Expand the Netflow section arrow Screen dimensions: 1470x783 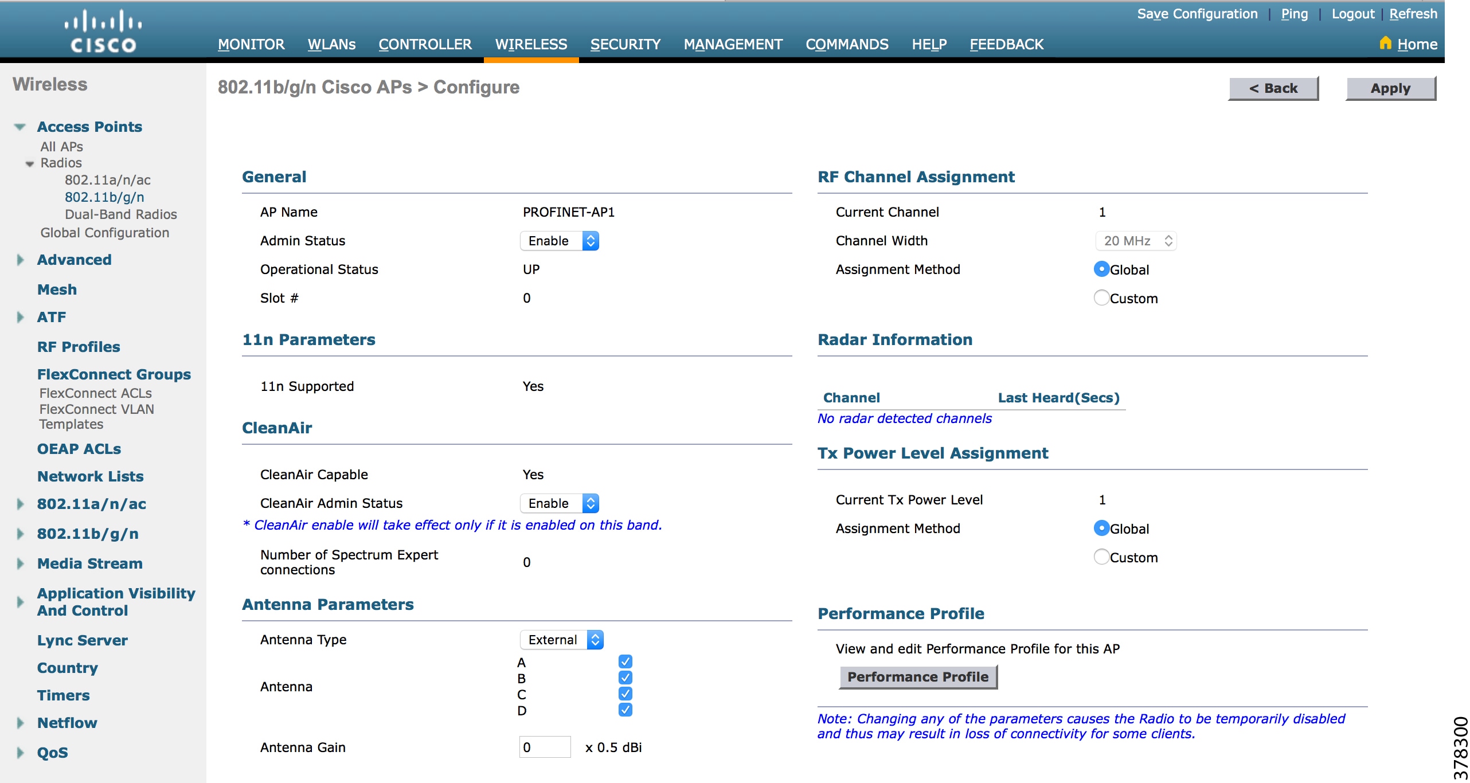(x=21, y=723)
